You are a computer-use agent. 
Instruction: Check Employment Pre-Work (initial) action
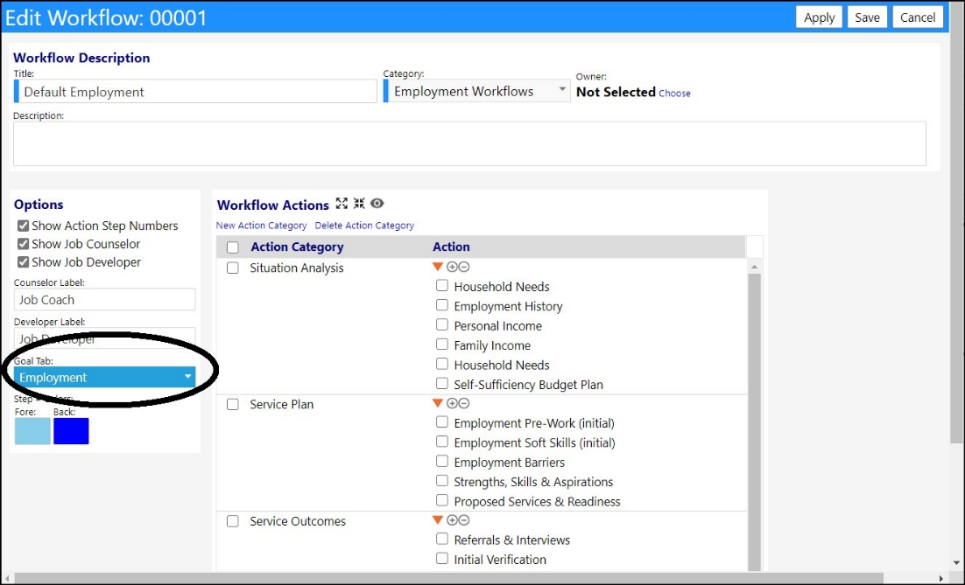coord(442,422)
